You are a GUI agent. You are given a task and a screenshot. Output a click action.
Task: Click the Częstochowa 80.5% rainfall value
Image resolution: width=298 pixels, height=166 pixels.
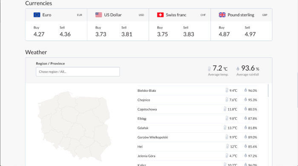(252, 109)
